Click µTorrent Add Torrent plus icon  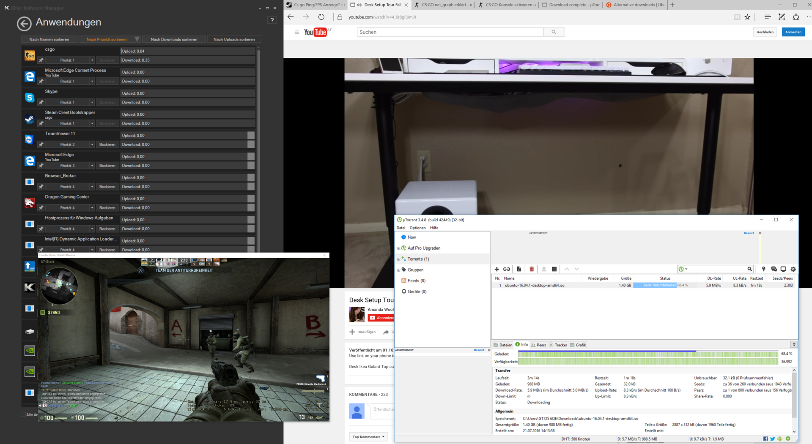497,269
